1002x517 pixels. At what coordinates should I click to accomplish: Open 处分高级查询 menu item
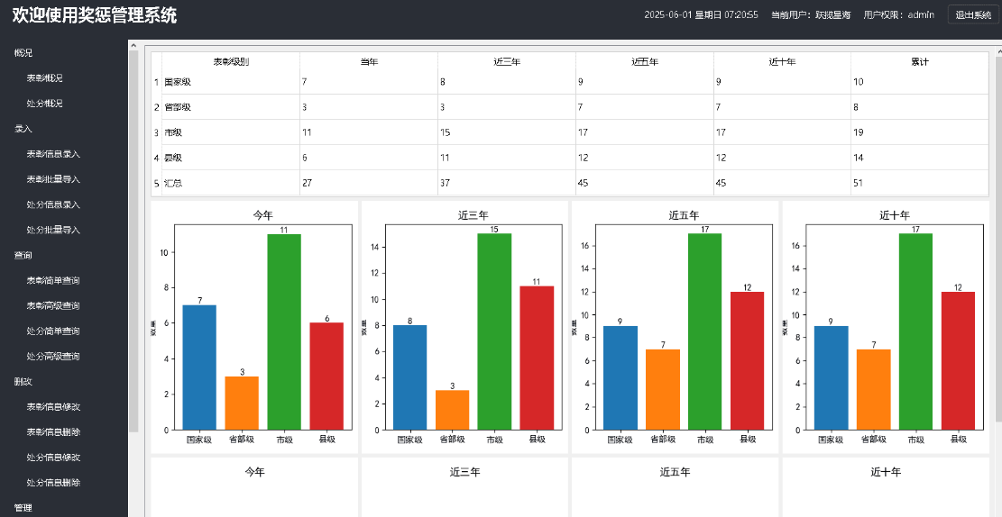point(53,356)
